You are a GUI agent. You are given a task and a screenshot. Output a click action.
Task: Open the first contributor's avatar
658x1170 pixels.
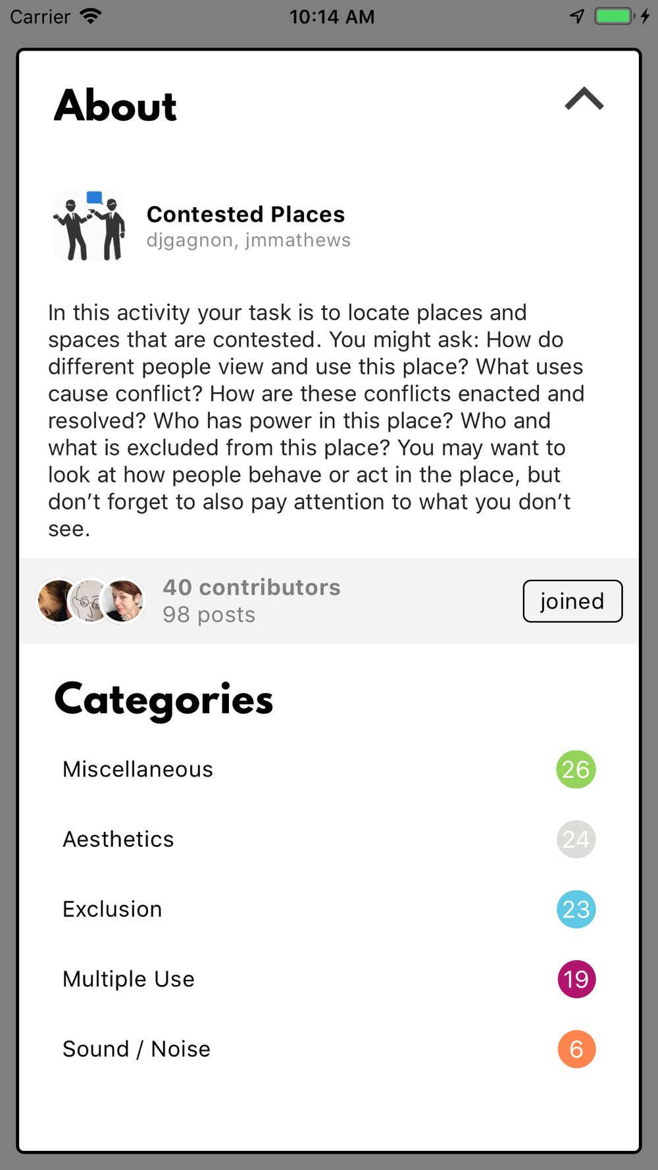coord(58,600)
